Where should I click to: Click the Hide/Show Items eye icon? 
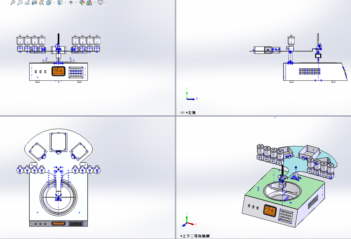(71, 3)
